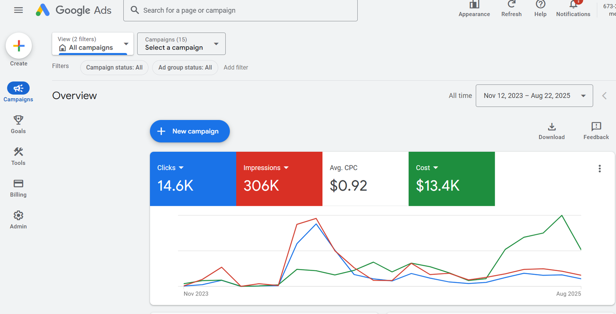Open the hamburger main menu
This screenshot has height=314, width=616.
[x=18, y=10]
